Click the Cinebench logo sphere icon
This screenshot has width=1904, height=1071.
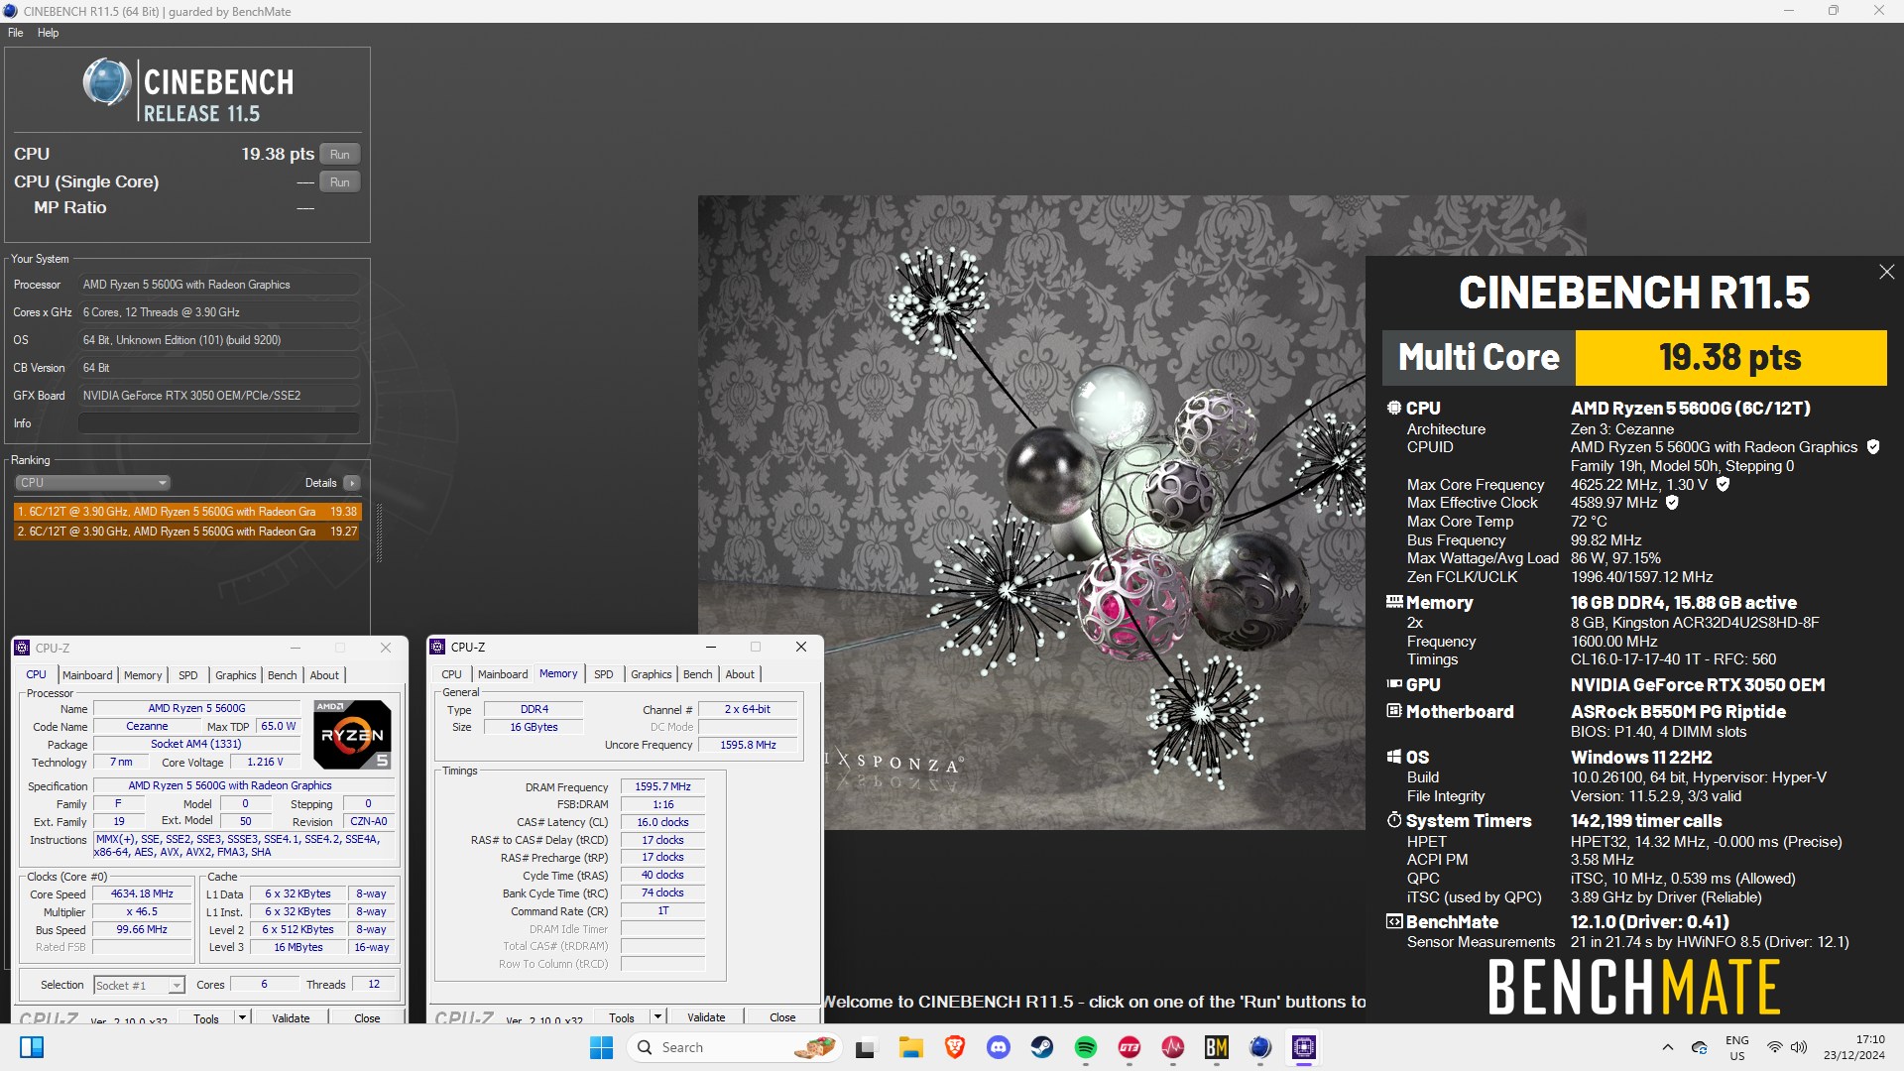[107, 82]
